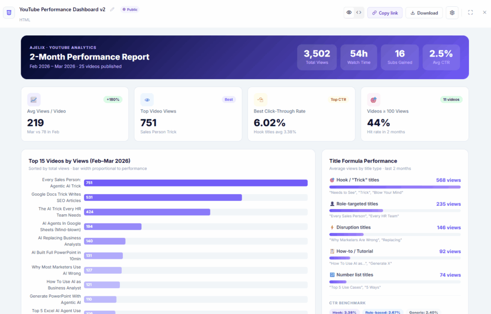Click the Download button
This screenshot has width=491, height=314.
click(x=424, y=12)
